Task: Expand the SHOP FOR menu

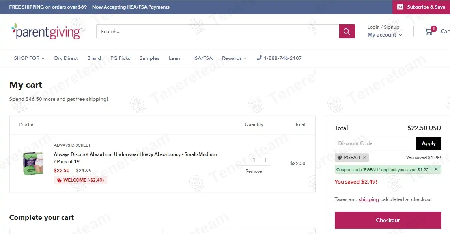Action: tap(29, 58)
